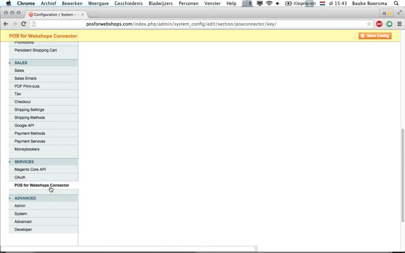Go to Payment Services

click(x=30, y=141)
